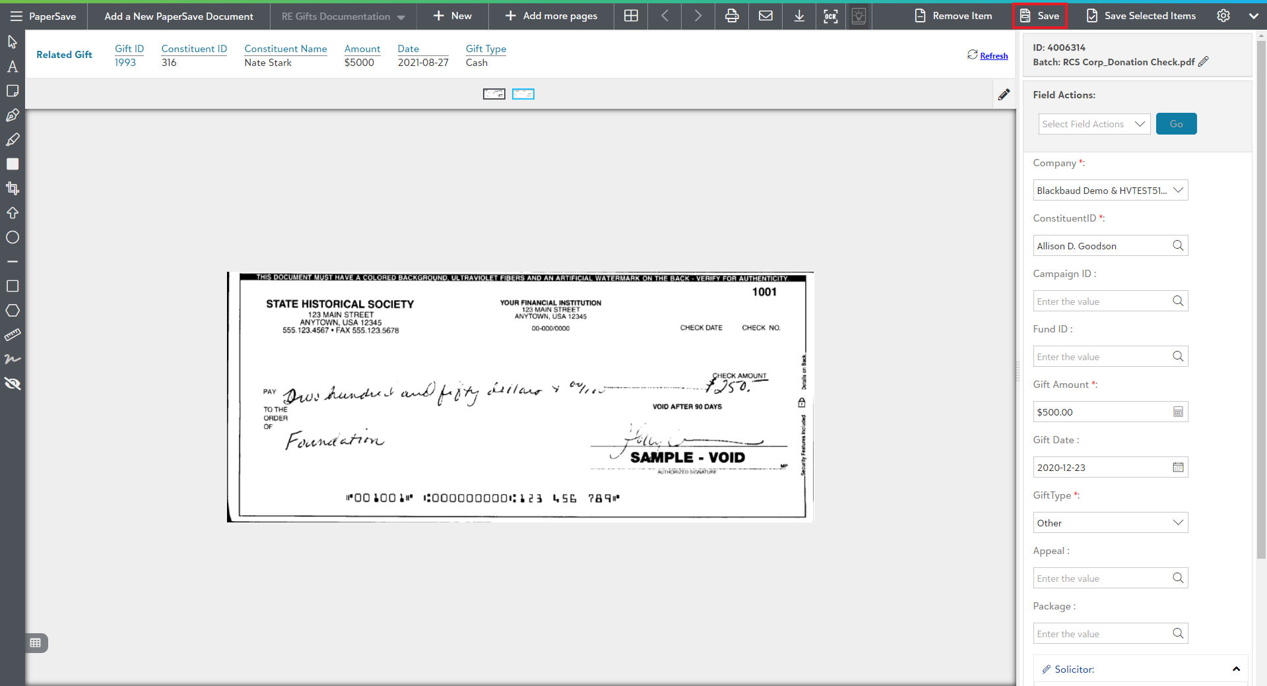Toggle annotation visibility eye icon
The width and height of the screenshot is (1267, 686).
click(x=13, y=384)
